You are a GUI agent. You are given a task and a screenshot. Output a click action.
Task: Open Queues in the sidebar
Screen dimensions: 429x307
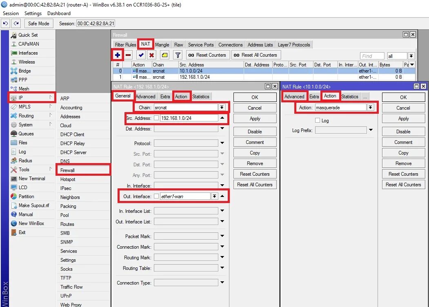pos(26,134)
